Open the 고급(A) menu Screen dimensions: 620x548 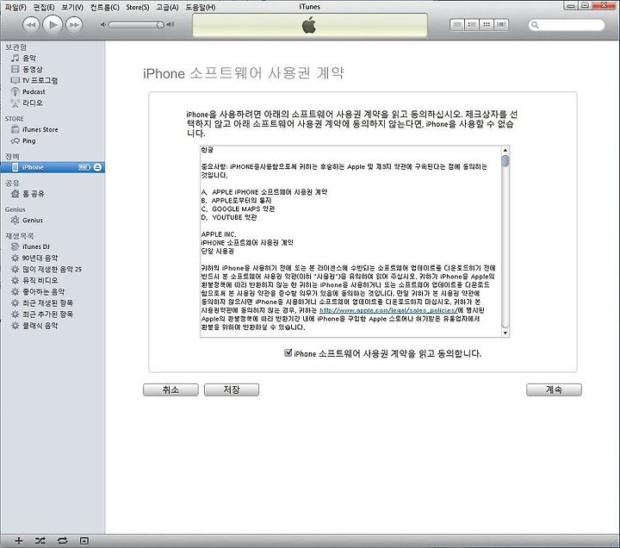point(167,7)
